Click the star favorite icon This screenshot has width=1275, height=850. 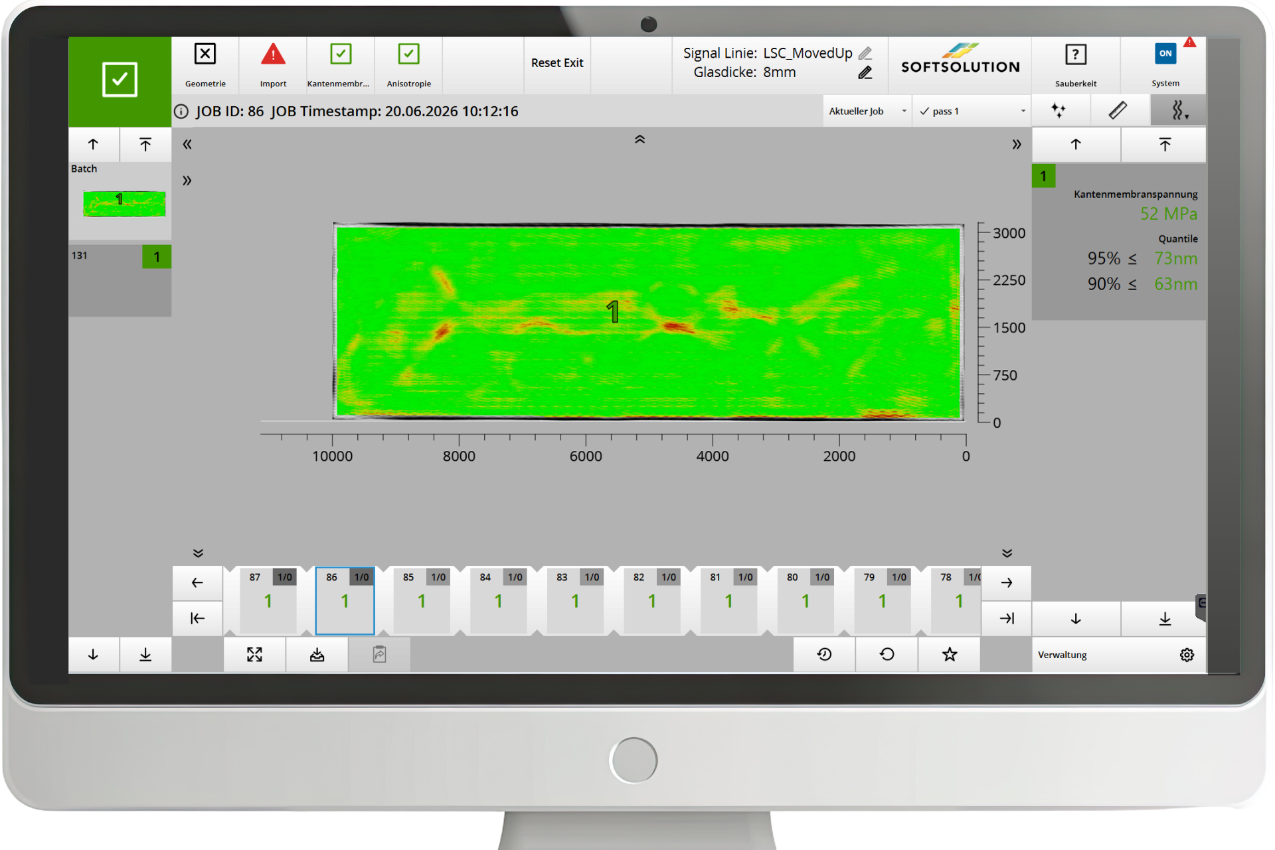pyautogui.click(x=950, y=654)
